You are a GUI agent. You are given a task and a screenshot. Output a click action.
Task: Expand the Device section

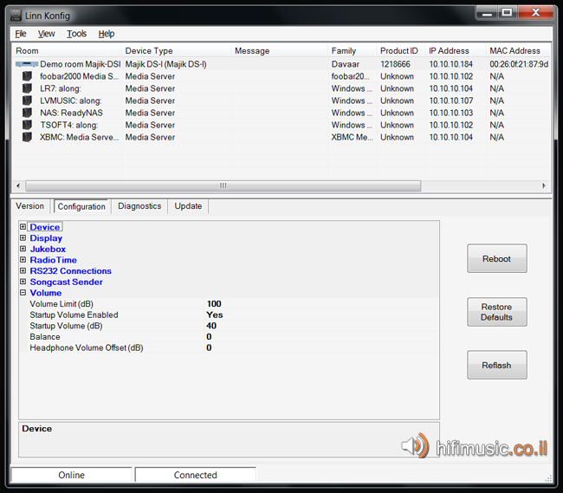[23, 227]
